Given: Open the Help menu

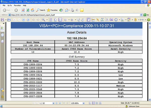Looking at the screenshot, I should click(25, 6).
